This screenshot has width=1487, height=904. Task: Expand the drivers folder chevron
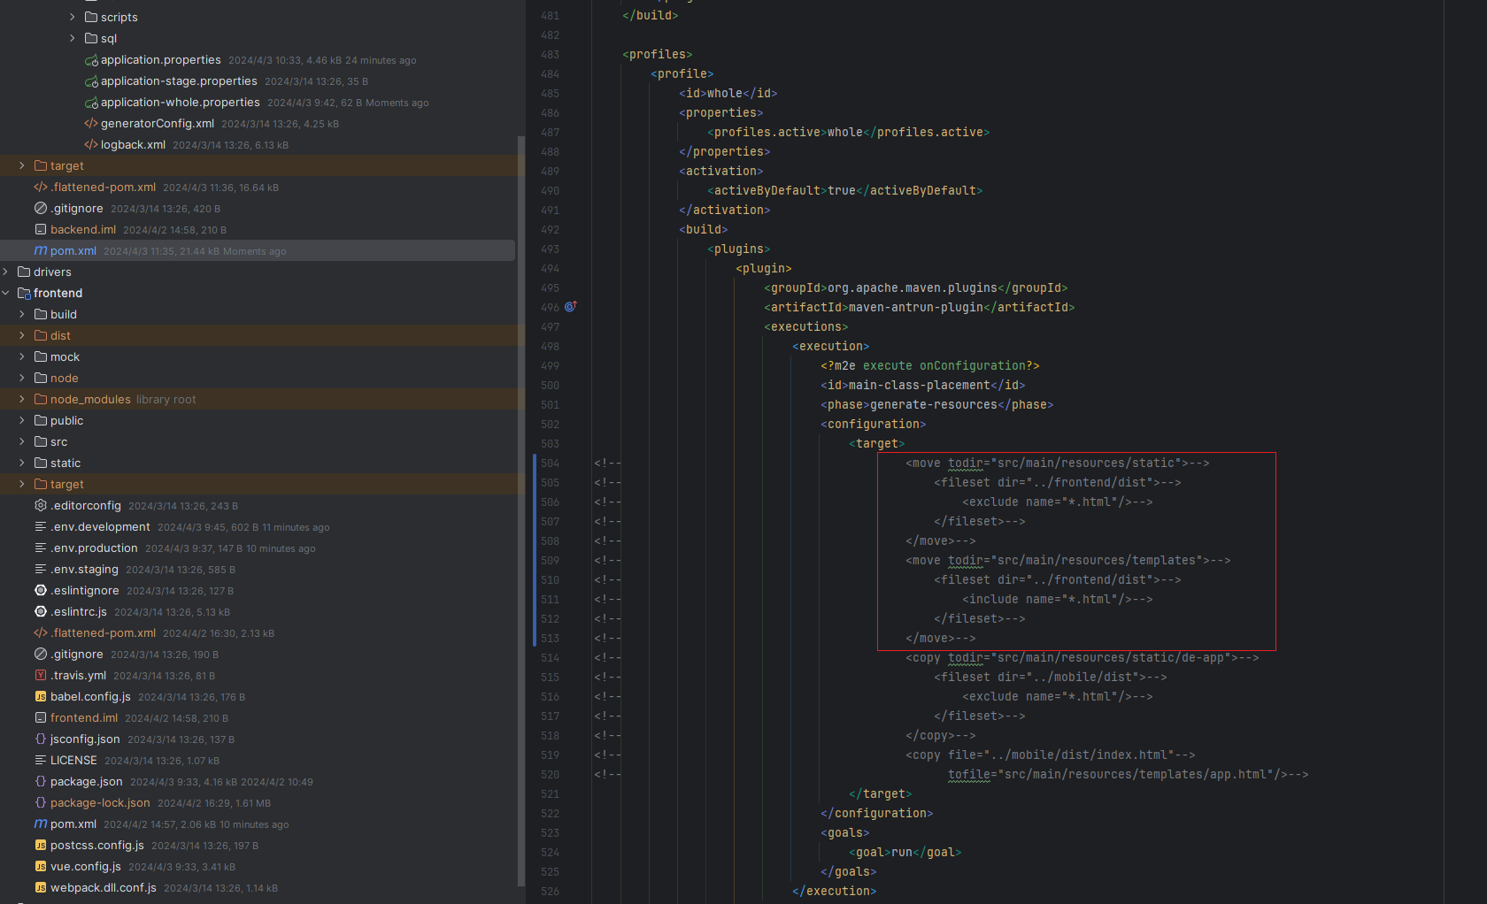point(5,272)
